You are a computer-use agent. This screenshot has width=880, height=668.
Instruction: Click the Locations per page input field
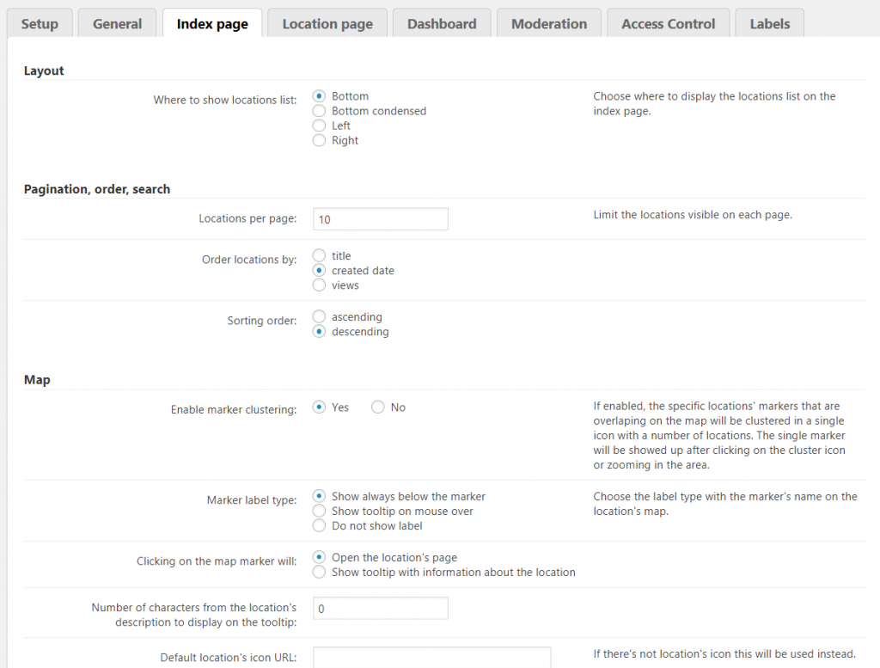coord(380,218)
